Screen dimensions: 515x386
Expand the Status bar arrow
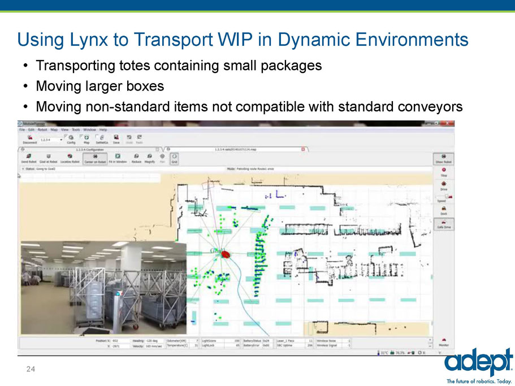[22, 168]
